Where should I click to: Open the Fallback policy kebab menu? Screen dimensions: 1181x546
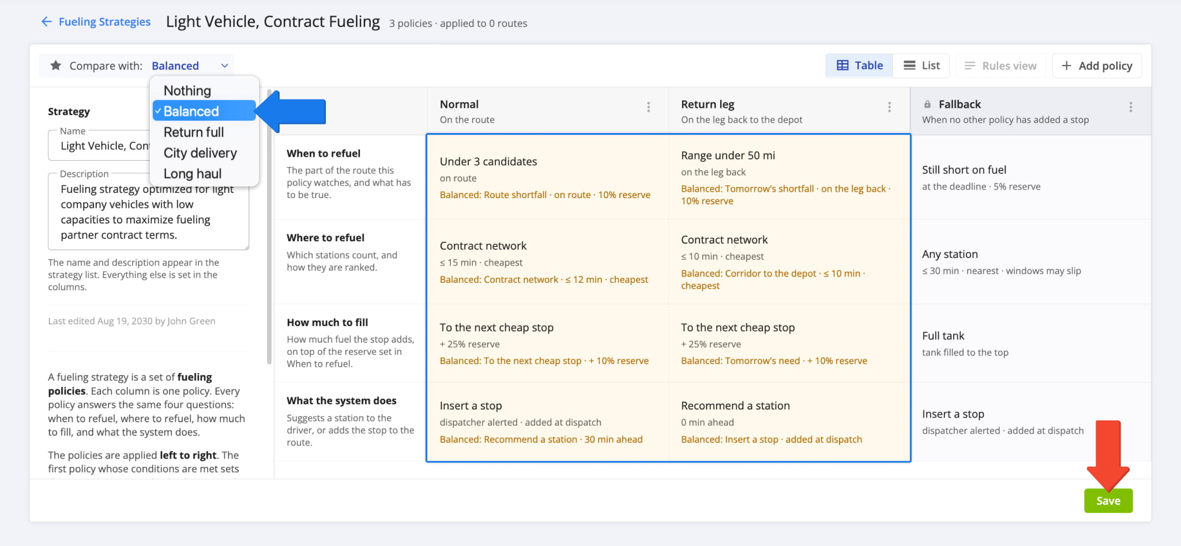[x=1130, y=107]
